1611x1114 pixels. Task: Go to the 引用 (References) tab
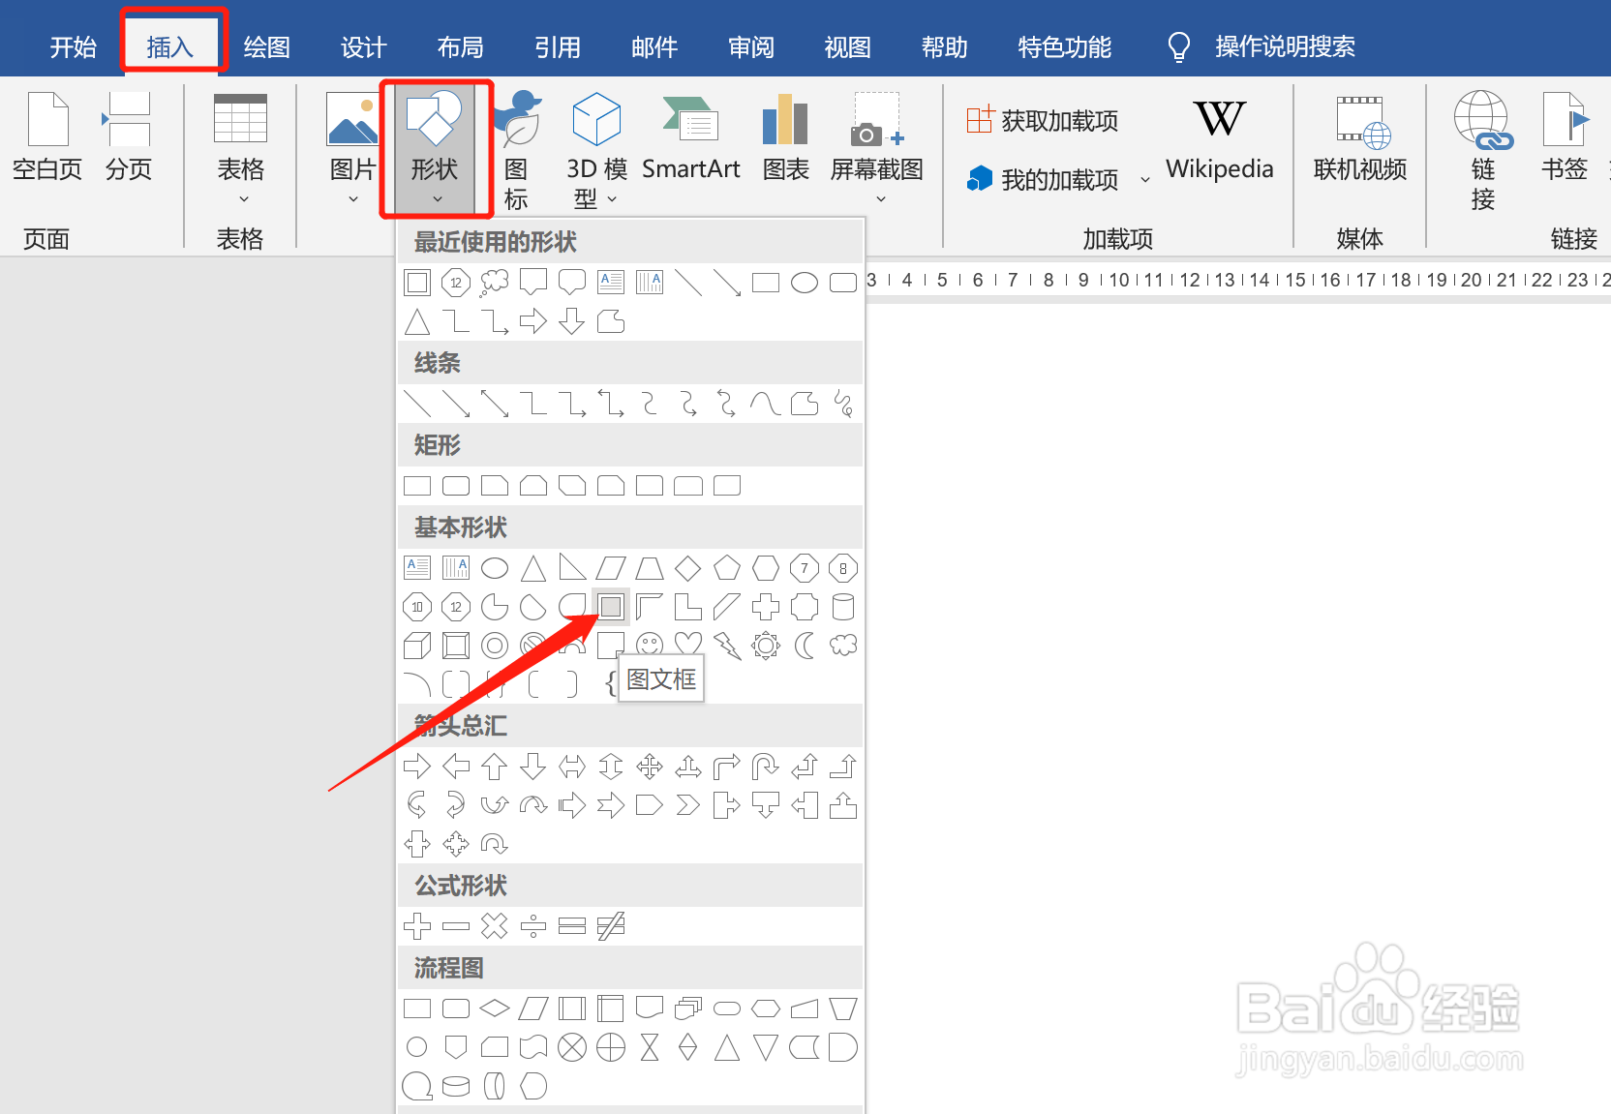[x=558, y=46]
